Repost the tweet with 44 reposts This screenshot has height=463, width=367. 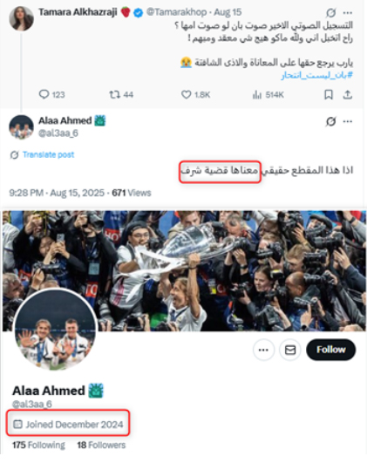click(x=114, y=94)
